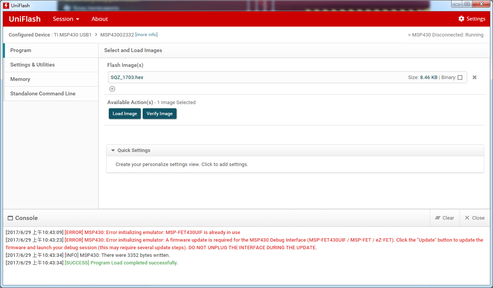
Task: Click to add personalized quick settings
Action: click(182, 165)
